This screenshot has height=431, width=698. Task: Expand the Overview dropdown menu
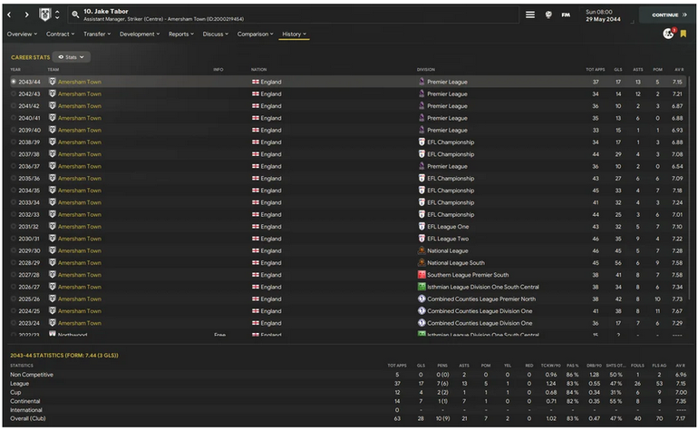coord(22,34)
